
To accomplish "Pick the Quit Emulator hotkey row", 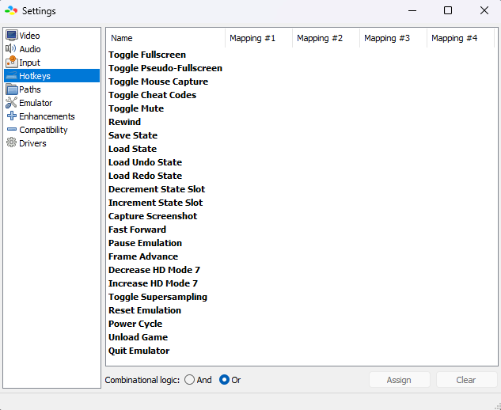I will tap(139, 351).
